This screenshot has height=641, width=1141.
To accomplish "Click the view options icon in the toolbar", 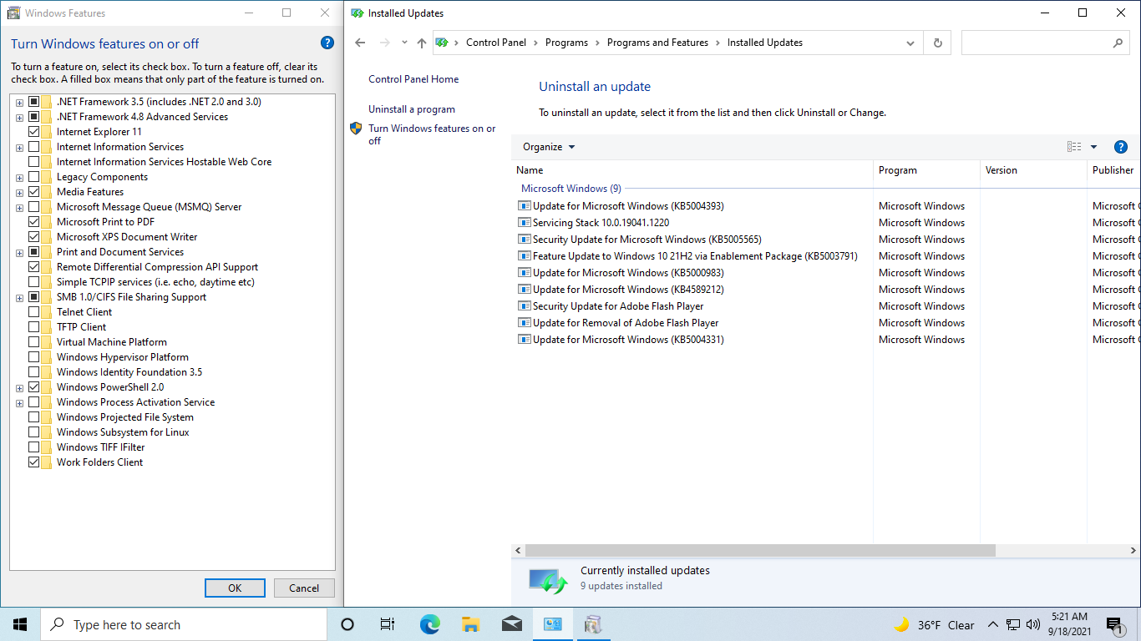I will [x=1074, y=147].
